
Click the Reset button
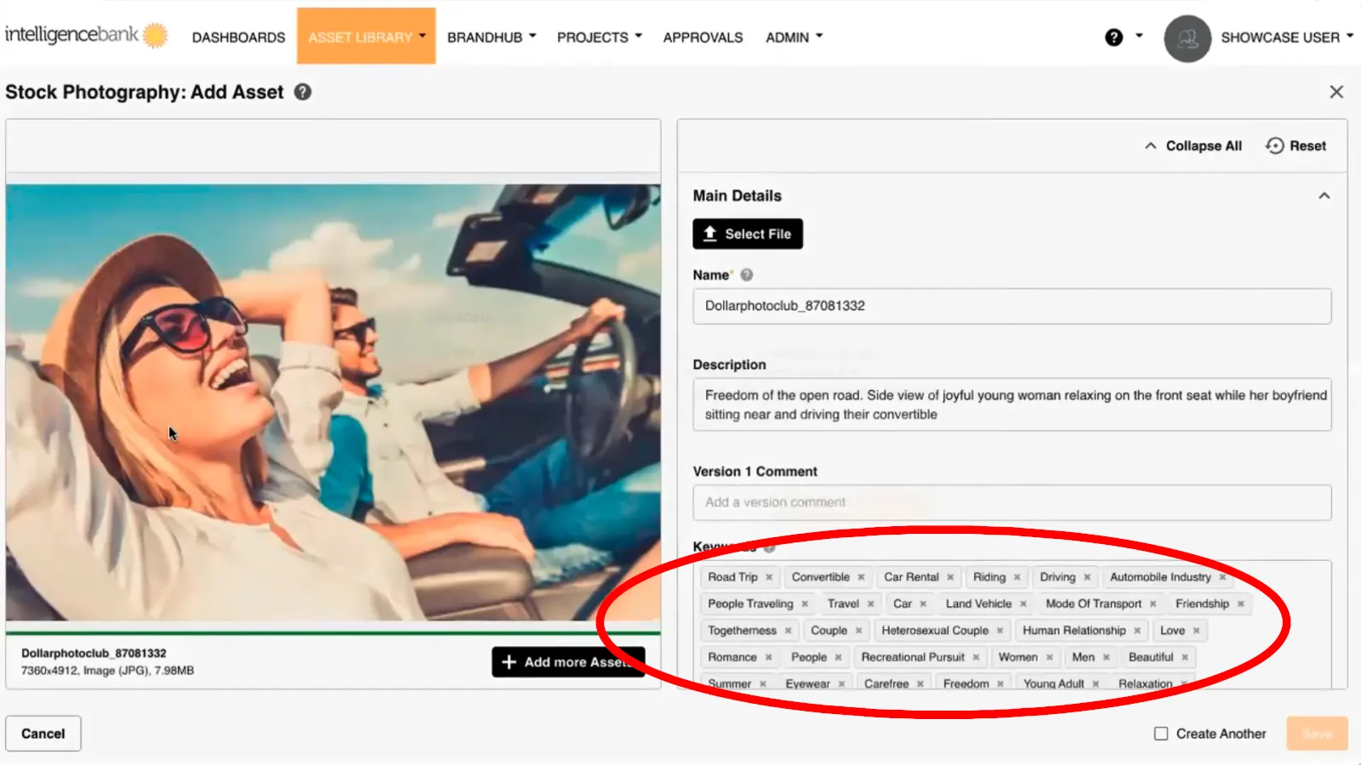[1296, 146]
